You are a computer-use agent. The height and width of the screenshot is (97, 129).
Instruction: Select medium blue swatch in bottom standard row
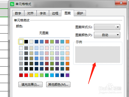pyautogui.click(x=57, y=75)
